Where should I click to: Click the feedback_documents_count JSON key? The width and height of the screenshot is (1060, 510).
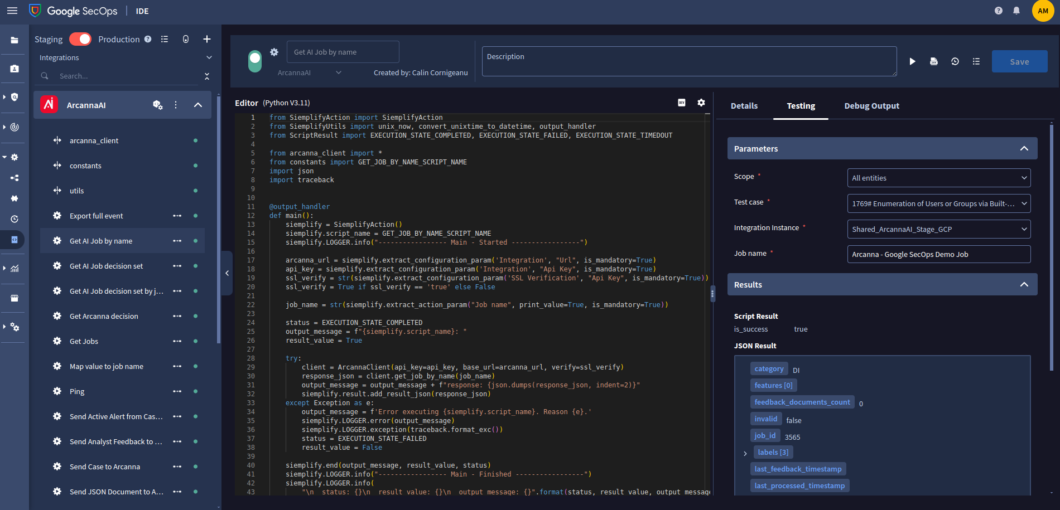point(802,402)
